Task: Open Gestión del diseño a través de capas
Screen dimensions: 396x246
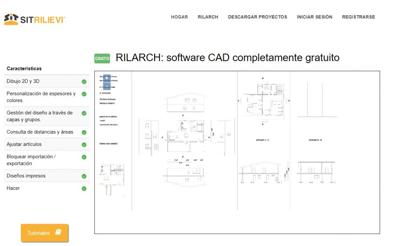Action: (x=40, y=116)
